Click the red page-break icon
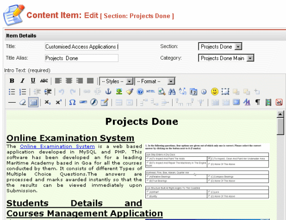This screenshot has width=286, height=220. point(279,102)
